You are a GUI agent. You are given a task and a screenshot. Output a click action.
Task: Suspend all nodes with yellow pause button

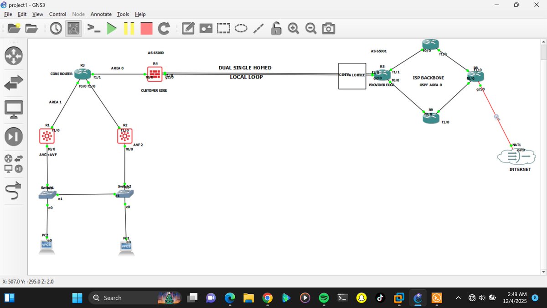tap(129, 29)
